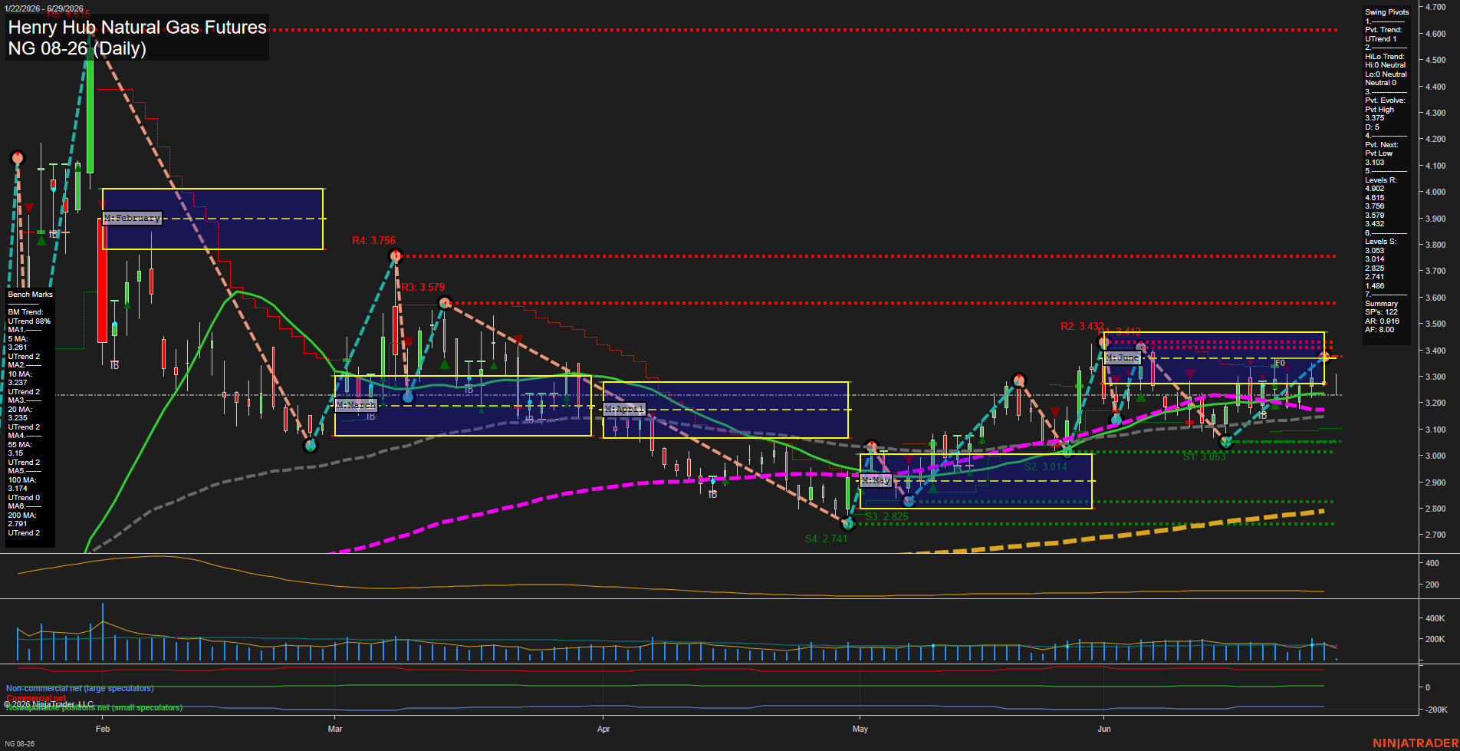Click the 200 MA: entry in Bench Marks
The width and height of the screenshot is (1460, 751).
[x=21, y=515]
